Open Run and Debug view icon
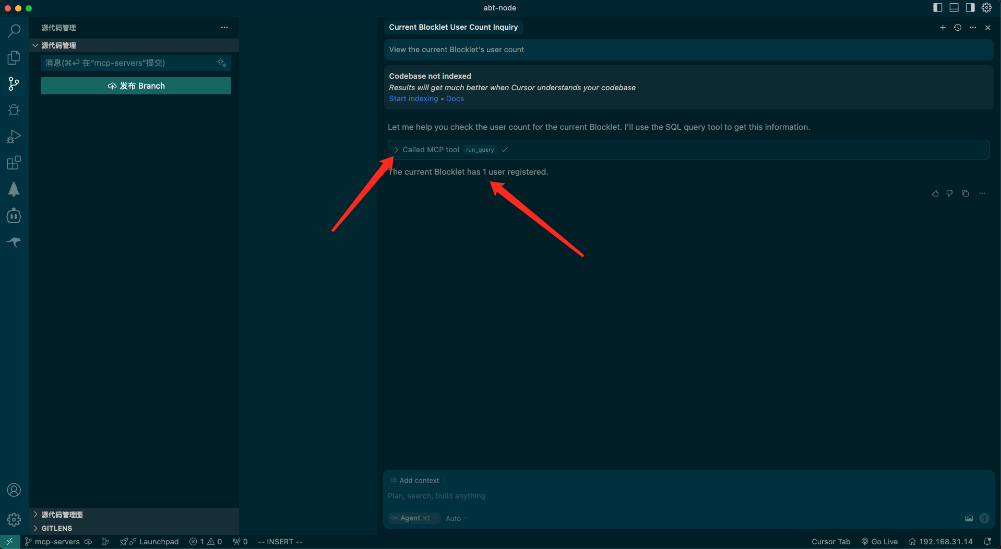The image size is (1001, 549). point(14,137)
